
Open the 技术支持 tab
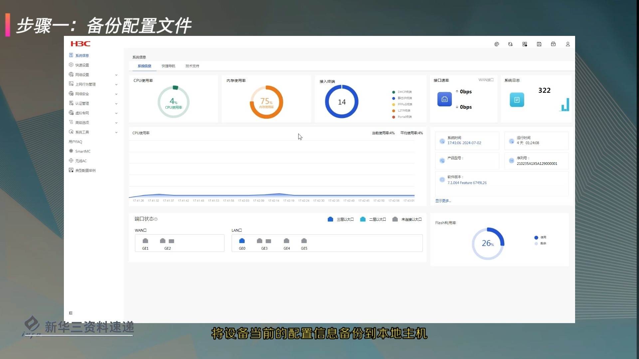coord(192,66)
